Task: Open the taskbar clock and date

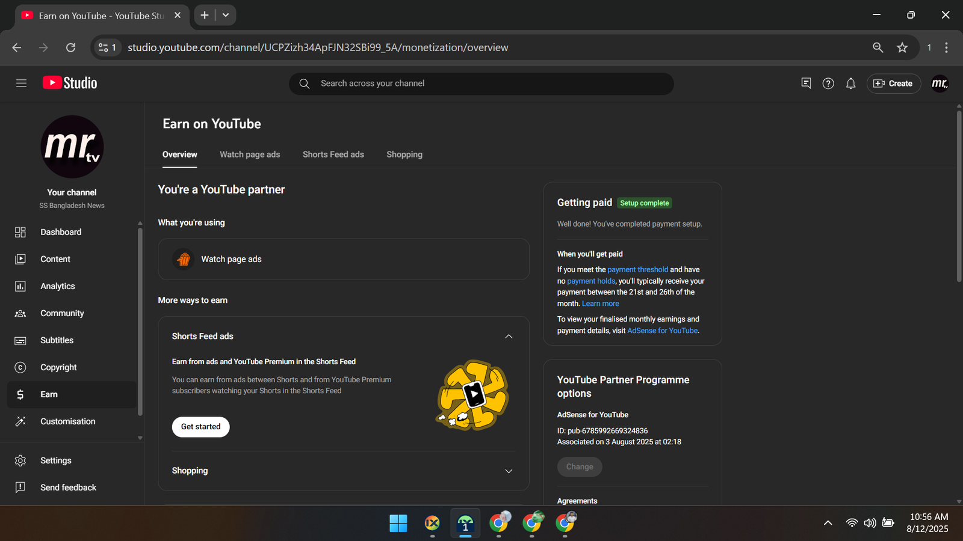Action: point(928,523)
